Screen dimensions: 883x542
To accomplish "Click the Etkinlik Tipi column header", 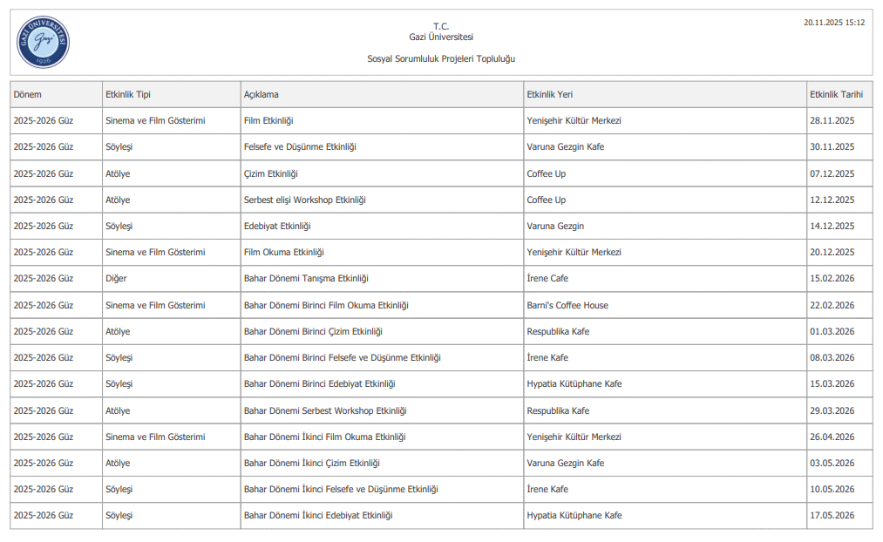I will 128,94.
